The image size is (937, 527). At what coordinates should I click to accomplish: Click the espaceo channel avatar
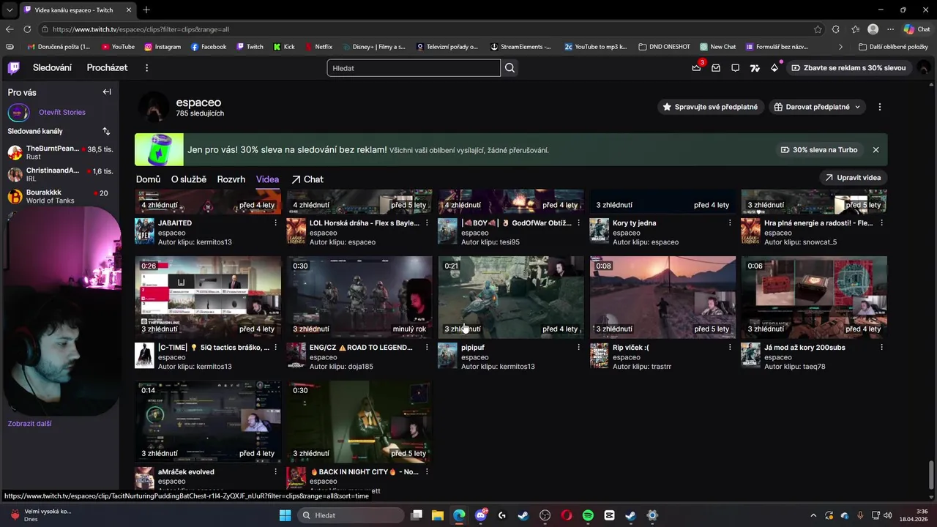click(154, 107)
